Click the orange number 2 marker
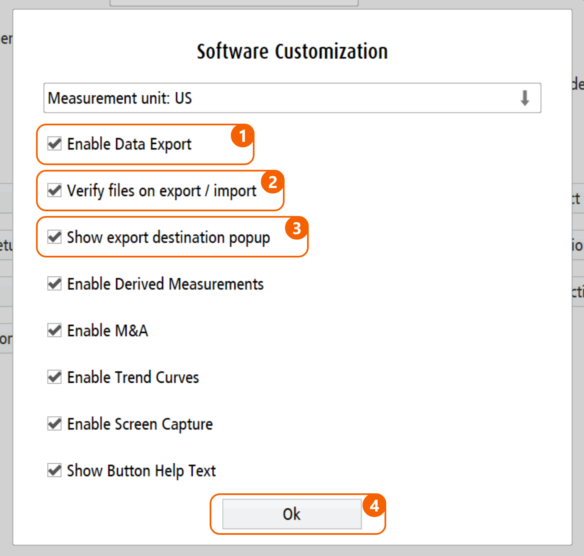This screenshot has width=584, height=556. (272, 182)
